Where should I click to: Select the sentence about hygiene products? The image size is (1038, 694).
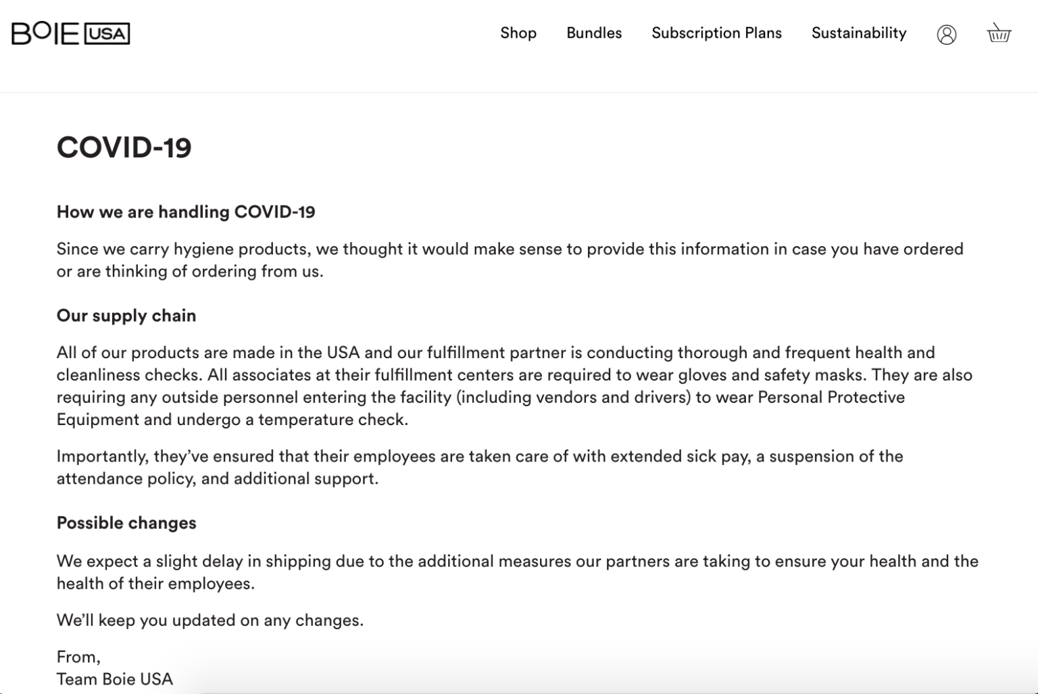pos(510,259)
